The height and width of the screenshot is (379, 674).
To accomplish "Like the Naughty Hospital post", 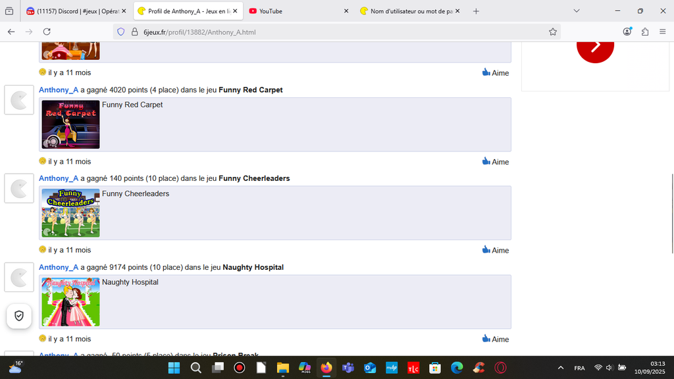I will 495,339.
